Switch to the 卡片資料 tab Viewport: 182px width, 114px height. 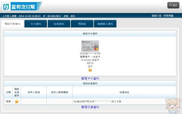(36, 24)
